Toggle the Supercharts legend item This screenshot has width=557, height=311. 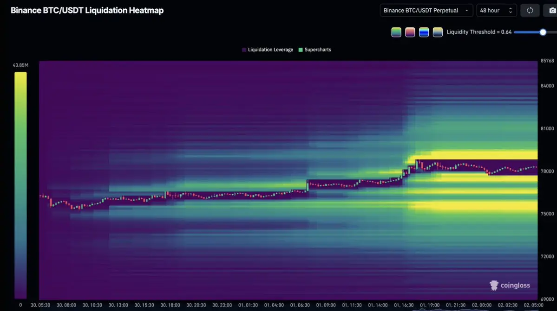pyautogui.click(x=315, y=50)
